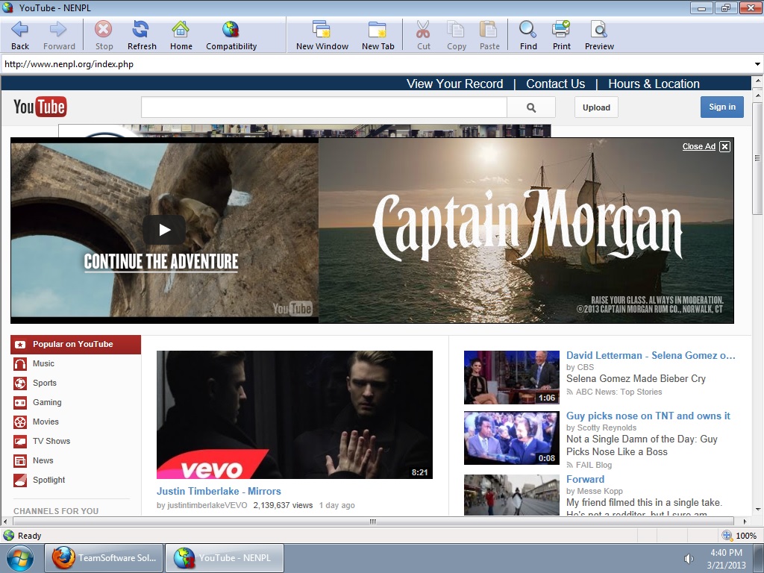Open Guy picks nose on TNT thumbnail

click(x=512, y=438)
